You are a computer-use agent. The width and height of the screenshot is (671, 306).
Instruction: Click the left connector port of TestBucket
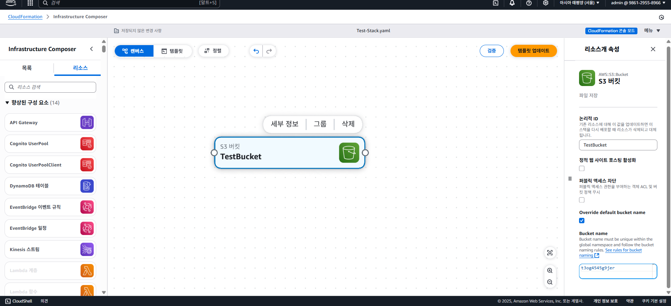pyautogui.click(x=214, y=153)
